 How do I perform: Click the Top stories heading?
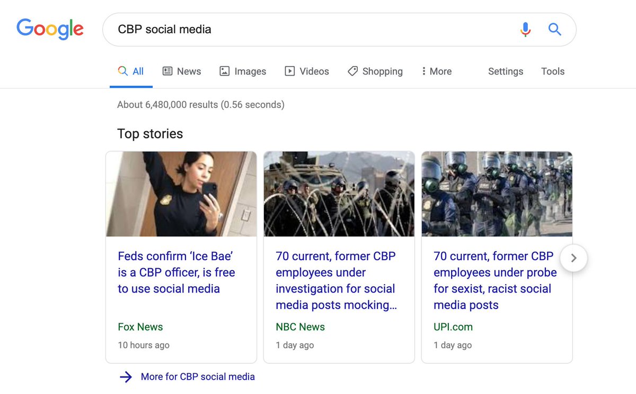(150, 134)
